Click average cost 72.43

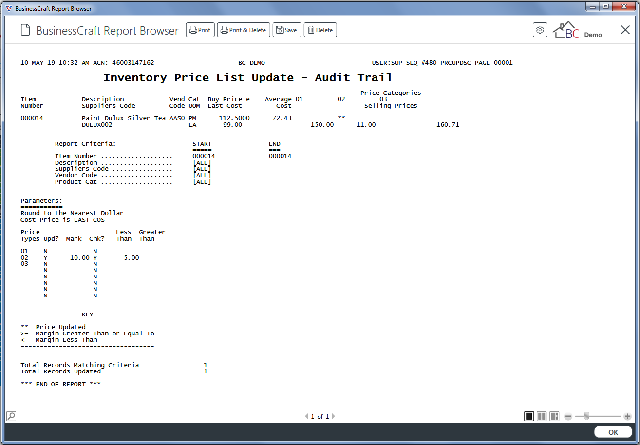point(282,118)
